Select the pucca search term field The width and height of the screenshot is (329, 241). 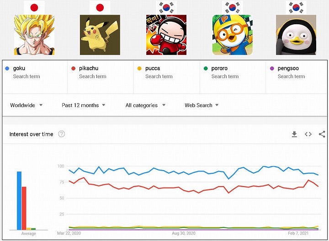point(153,69)
